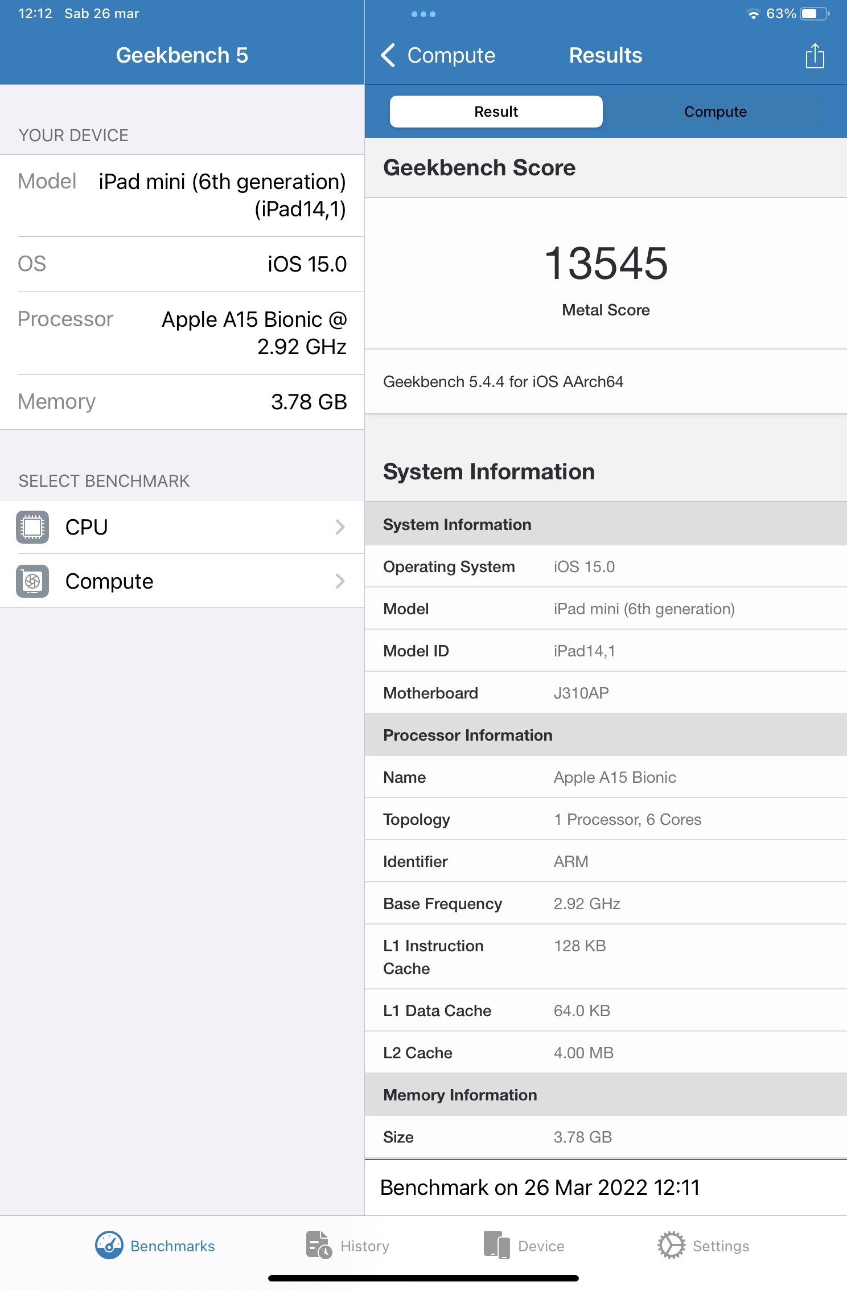This screenshot has height=1290, width=847.
Task: Tap the History document clock icon
Action: pos(319,1245)
